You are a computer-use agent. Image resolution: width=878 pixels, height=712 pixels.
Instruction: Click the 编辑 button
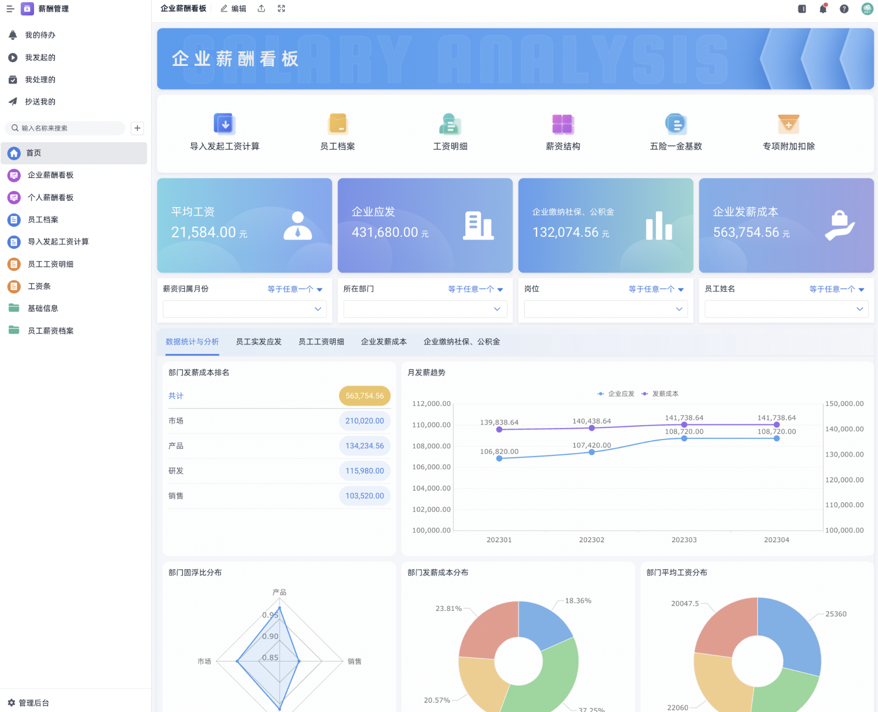(x=234, y=9)
